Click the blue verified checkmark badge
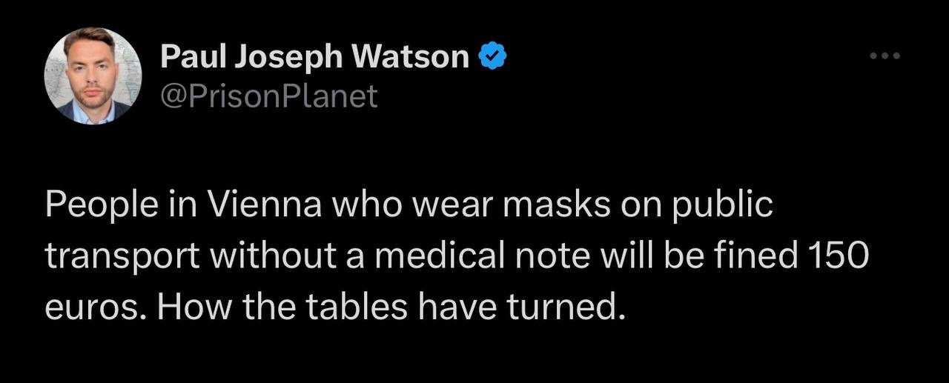This screenshot has height=383, width=949. coord(492,56)
